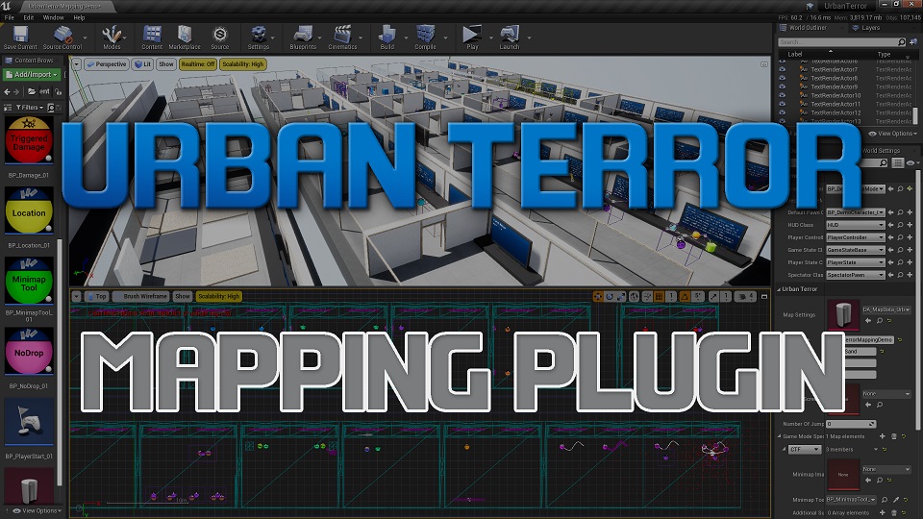Screen dimensions: 923x519
Task: Toggle the Content Browser sources panel icon
Action: click(8, 108)
